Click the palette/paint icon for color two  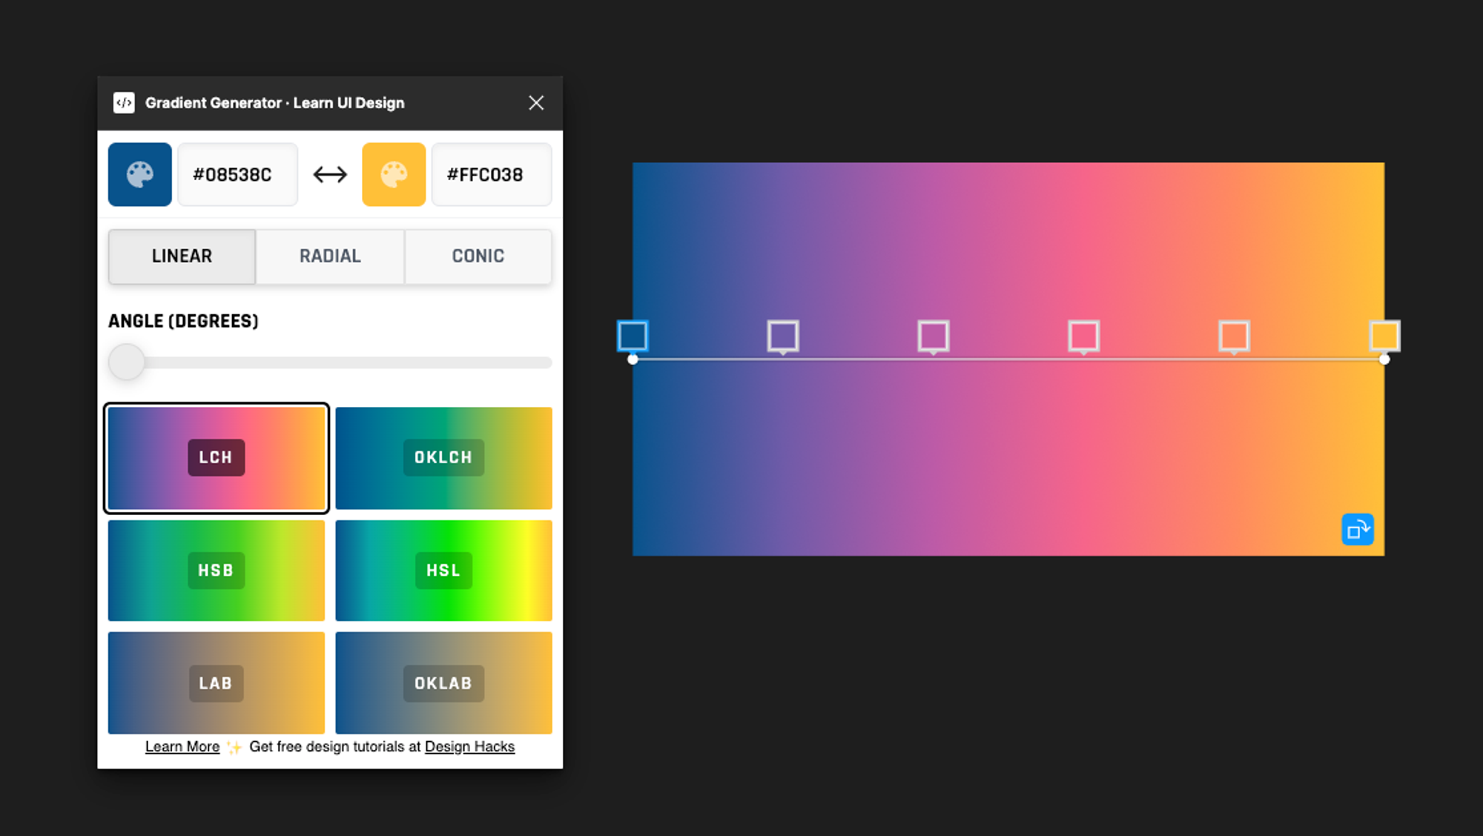(x=393, y=174)
